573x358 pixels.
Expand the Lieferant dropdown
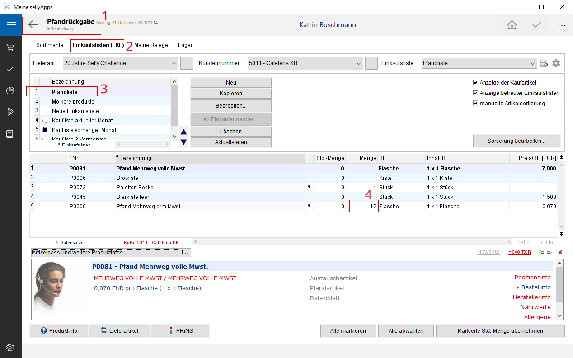(x=174, y=63)
